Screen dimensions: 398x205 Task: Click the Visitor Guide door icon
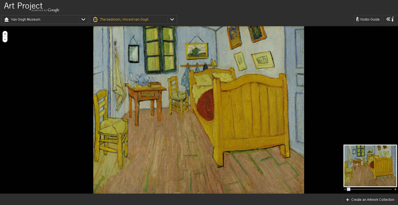[358, 19]
